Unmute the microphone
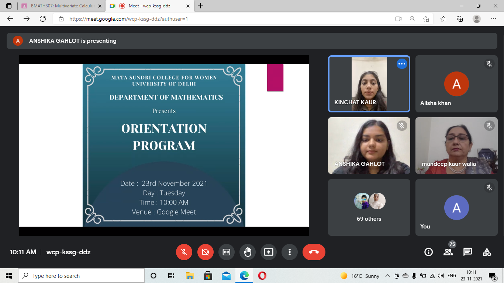 click(184, 252)
